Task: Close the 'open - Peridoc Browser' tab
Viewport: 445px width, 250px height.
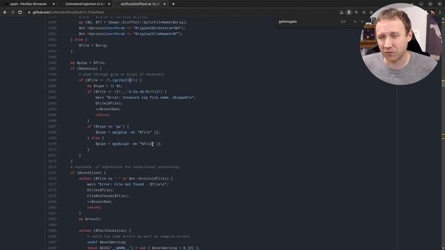Action: tap(54, 4)
